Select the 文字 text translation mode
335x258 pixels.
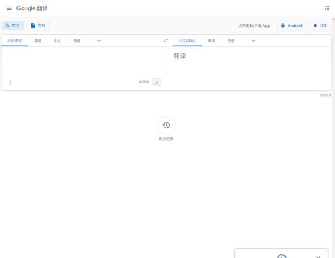[x=12, y=26]
